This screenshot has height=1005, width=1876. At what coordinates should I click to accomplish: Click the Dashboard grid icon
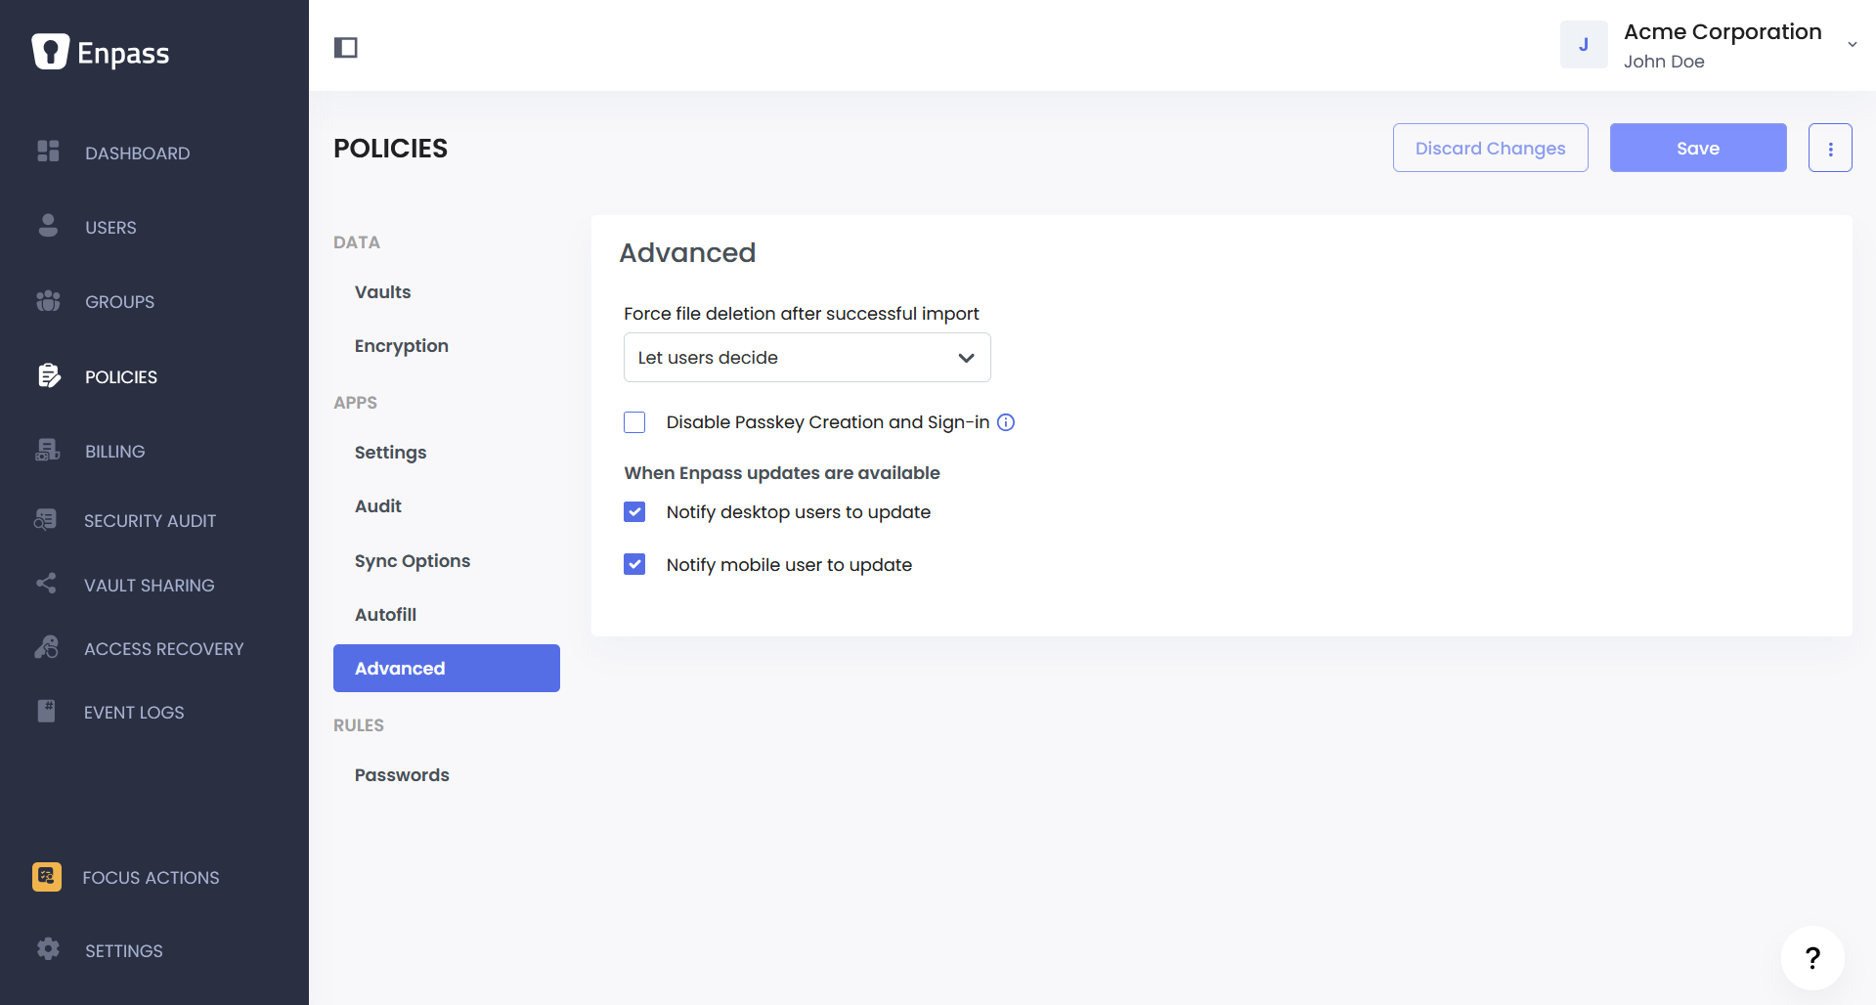pos(48,151)
